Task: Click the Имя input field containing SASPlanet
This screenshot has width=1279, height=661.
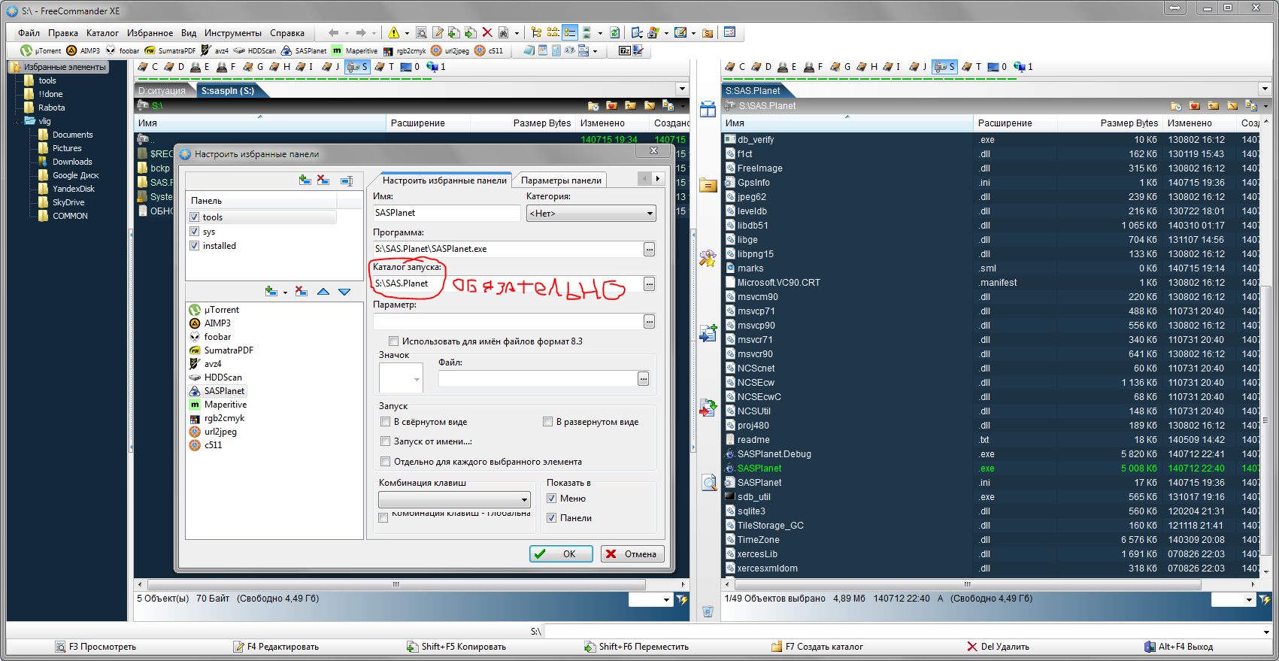Action: [446, 213]
